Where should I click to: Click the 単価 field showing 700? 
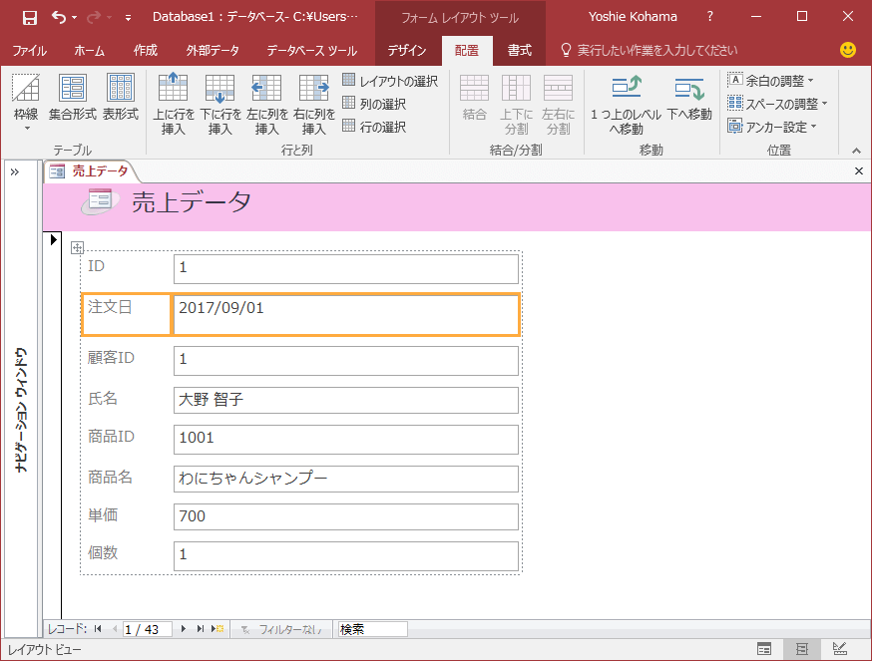[x=346, y=516]
